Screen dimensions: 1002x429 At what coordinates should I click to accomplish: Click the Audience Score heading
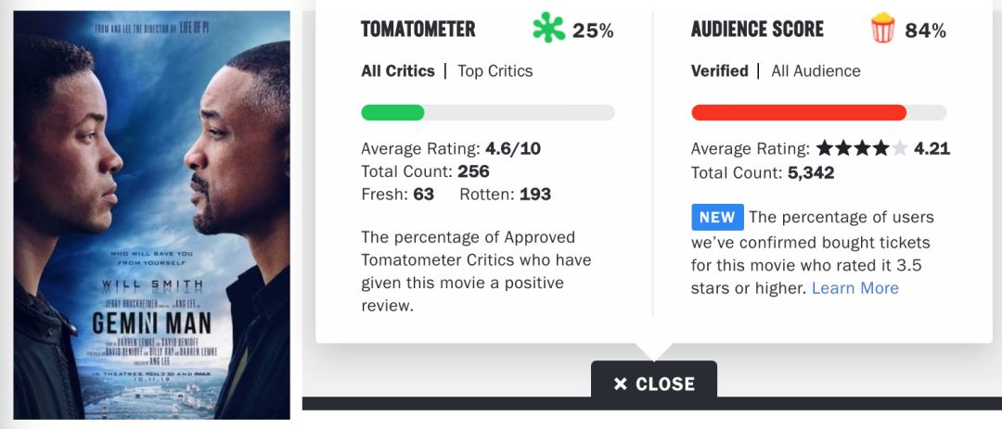pyautogui.click(x=757, y=29)
